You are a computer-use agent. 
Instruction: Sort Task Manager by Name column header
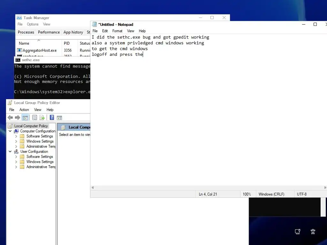pyautogui.click(x=39, y=43)
